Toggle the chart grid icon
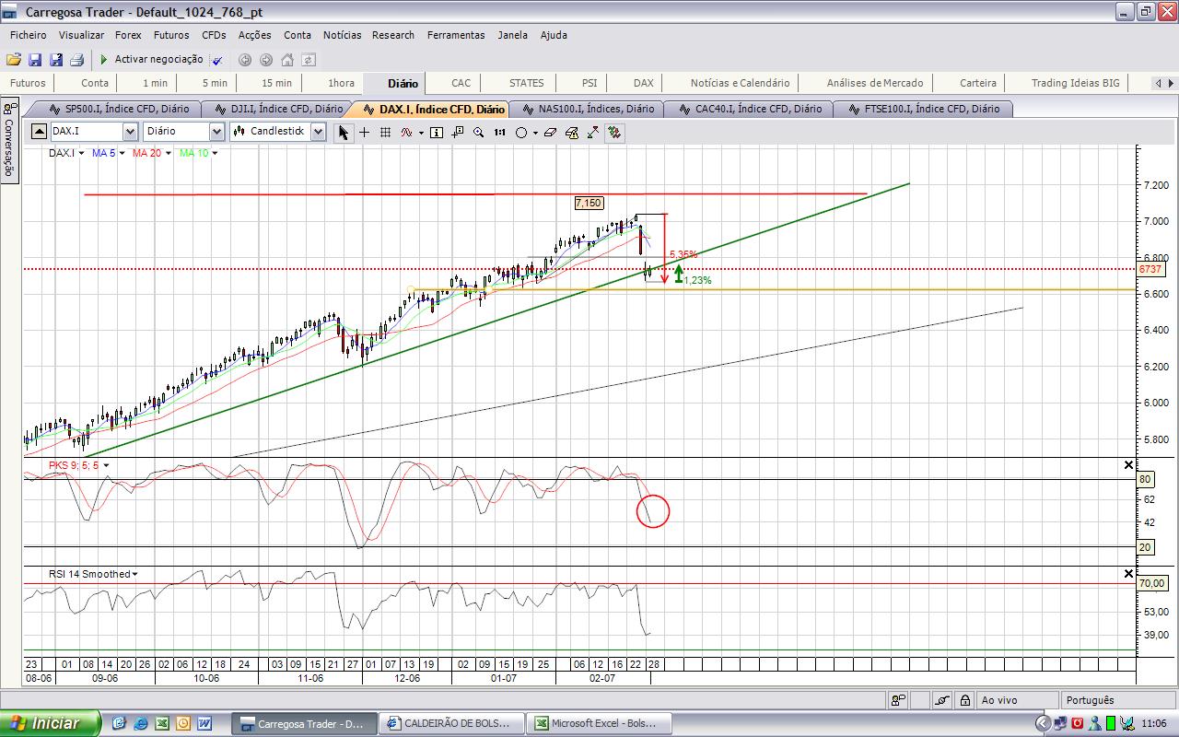The image size is (1179, 737). [385, 133]
